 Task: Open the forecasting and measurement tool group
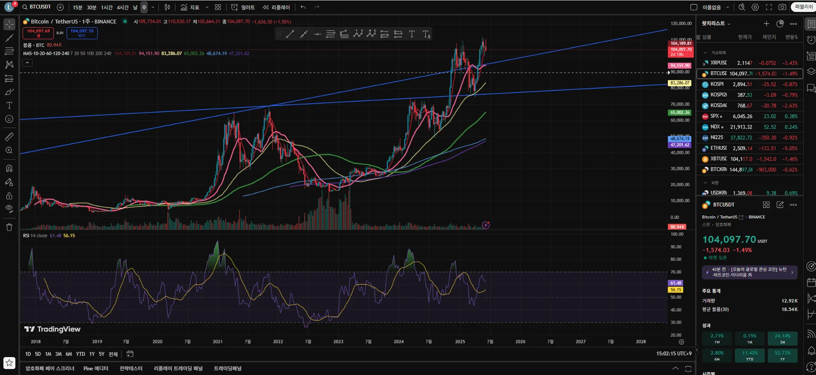(x=9, y=78)
